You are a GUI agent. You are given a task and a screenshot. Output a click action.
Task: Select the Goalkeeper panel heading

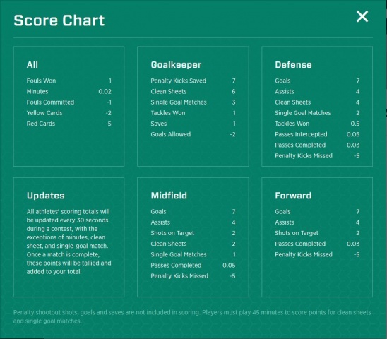tap(176, 65)
